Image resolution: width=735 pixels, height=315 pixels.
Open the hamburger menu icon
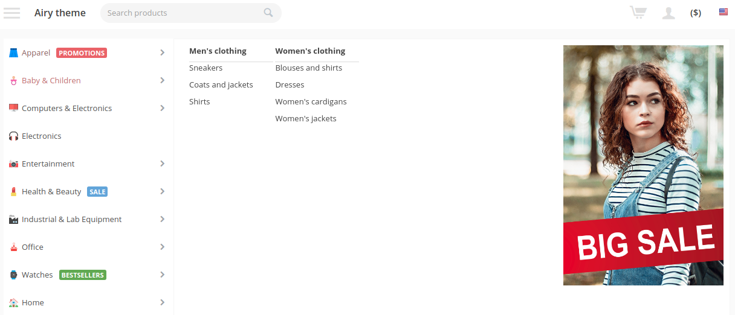(11, 13)
